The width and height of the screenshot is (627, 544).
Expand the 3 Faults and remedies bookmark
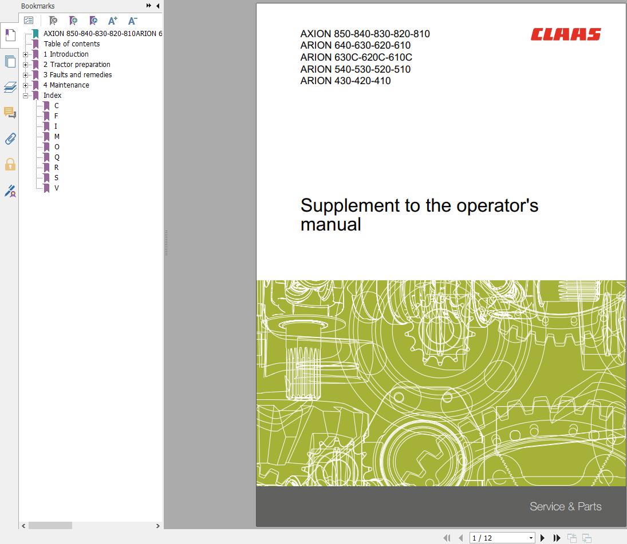coord(25,75)
